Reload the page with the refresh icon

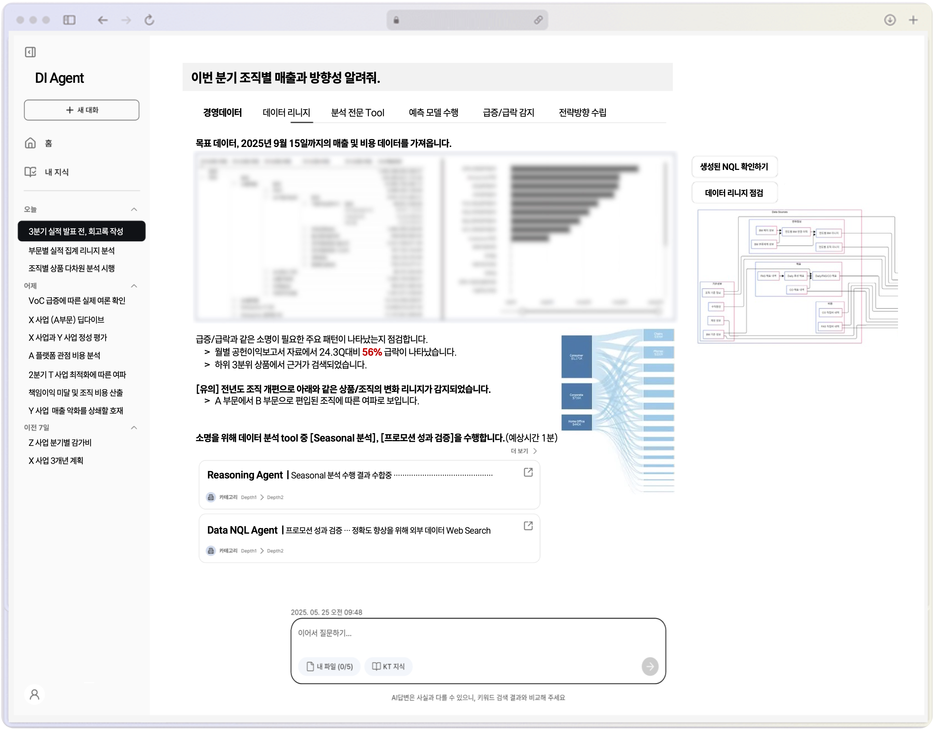click(149, 20)
